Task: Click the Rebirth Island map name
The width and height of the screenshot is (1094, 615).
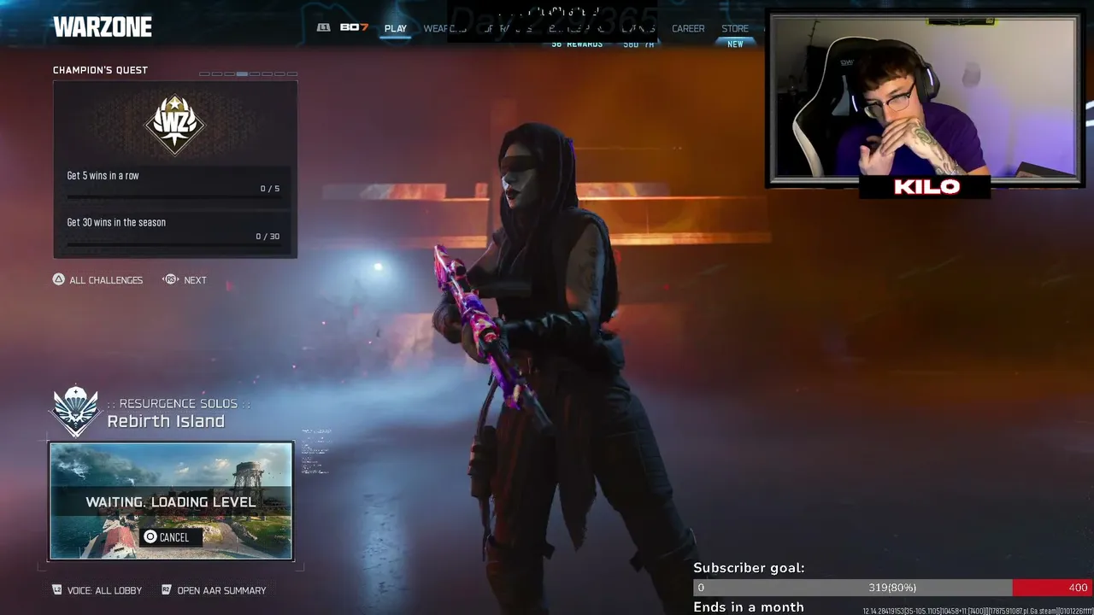Action: tap(166, 421)
